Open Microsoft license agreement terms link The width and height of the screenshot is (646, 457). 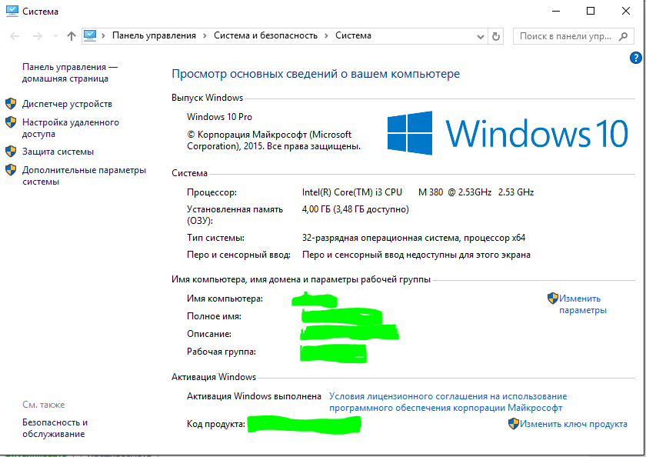pos(448,402)
